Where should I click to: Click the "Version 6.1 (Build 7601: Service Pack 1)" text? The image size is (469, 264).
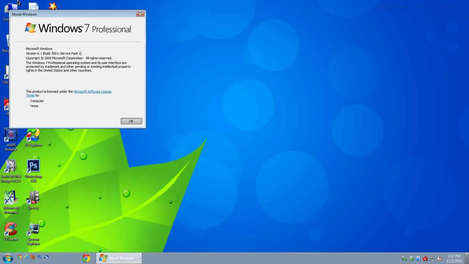54,53
